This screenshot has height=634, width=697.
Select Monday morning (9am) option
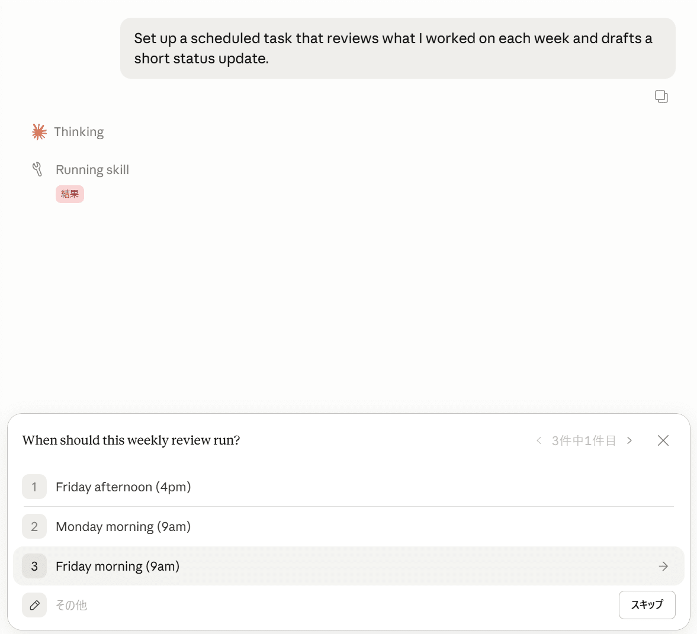[x=348, y=526]
